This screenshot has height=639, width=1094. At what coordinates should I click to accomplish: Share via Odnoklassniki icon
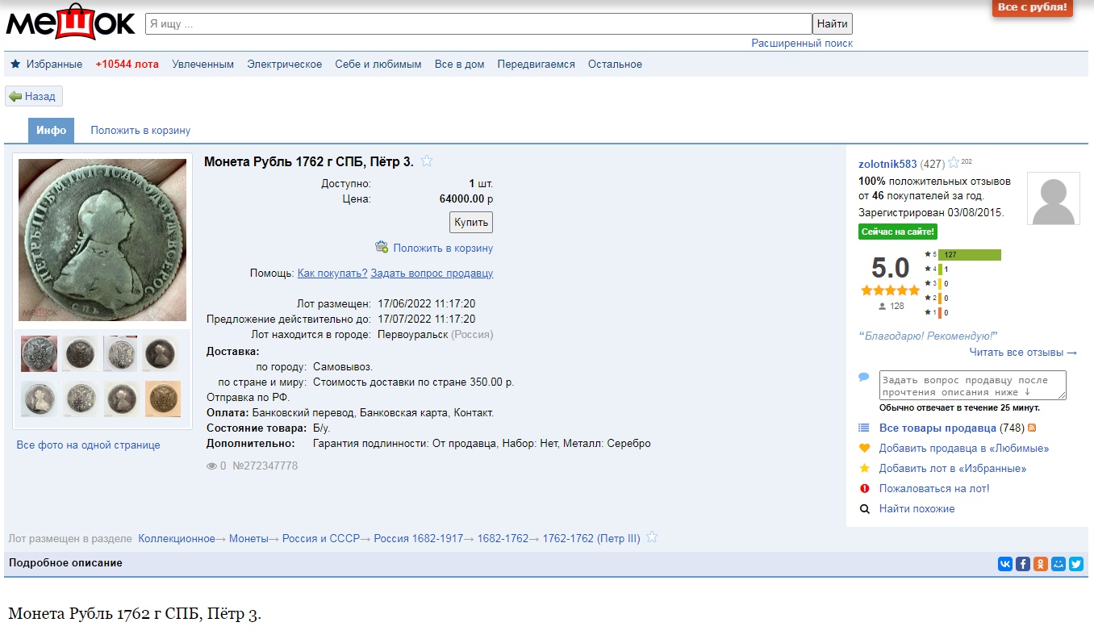1041,564
